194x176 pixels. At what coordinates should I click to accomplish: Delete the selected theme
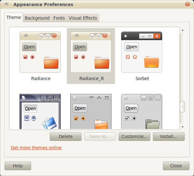(66, 136)
